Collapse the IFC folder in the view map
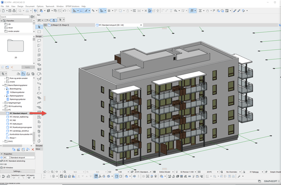Viewport: 281px width, 185px height. 3,110
